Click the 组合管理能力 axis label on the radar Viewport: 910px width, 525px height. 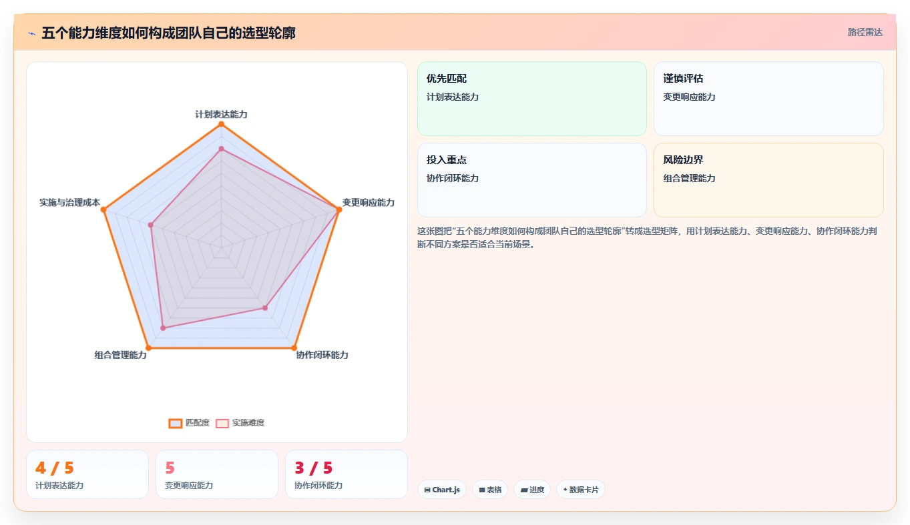tap(121, 355)
